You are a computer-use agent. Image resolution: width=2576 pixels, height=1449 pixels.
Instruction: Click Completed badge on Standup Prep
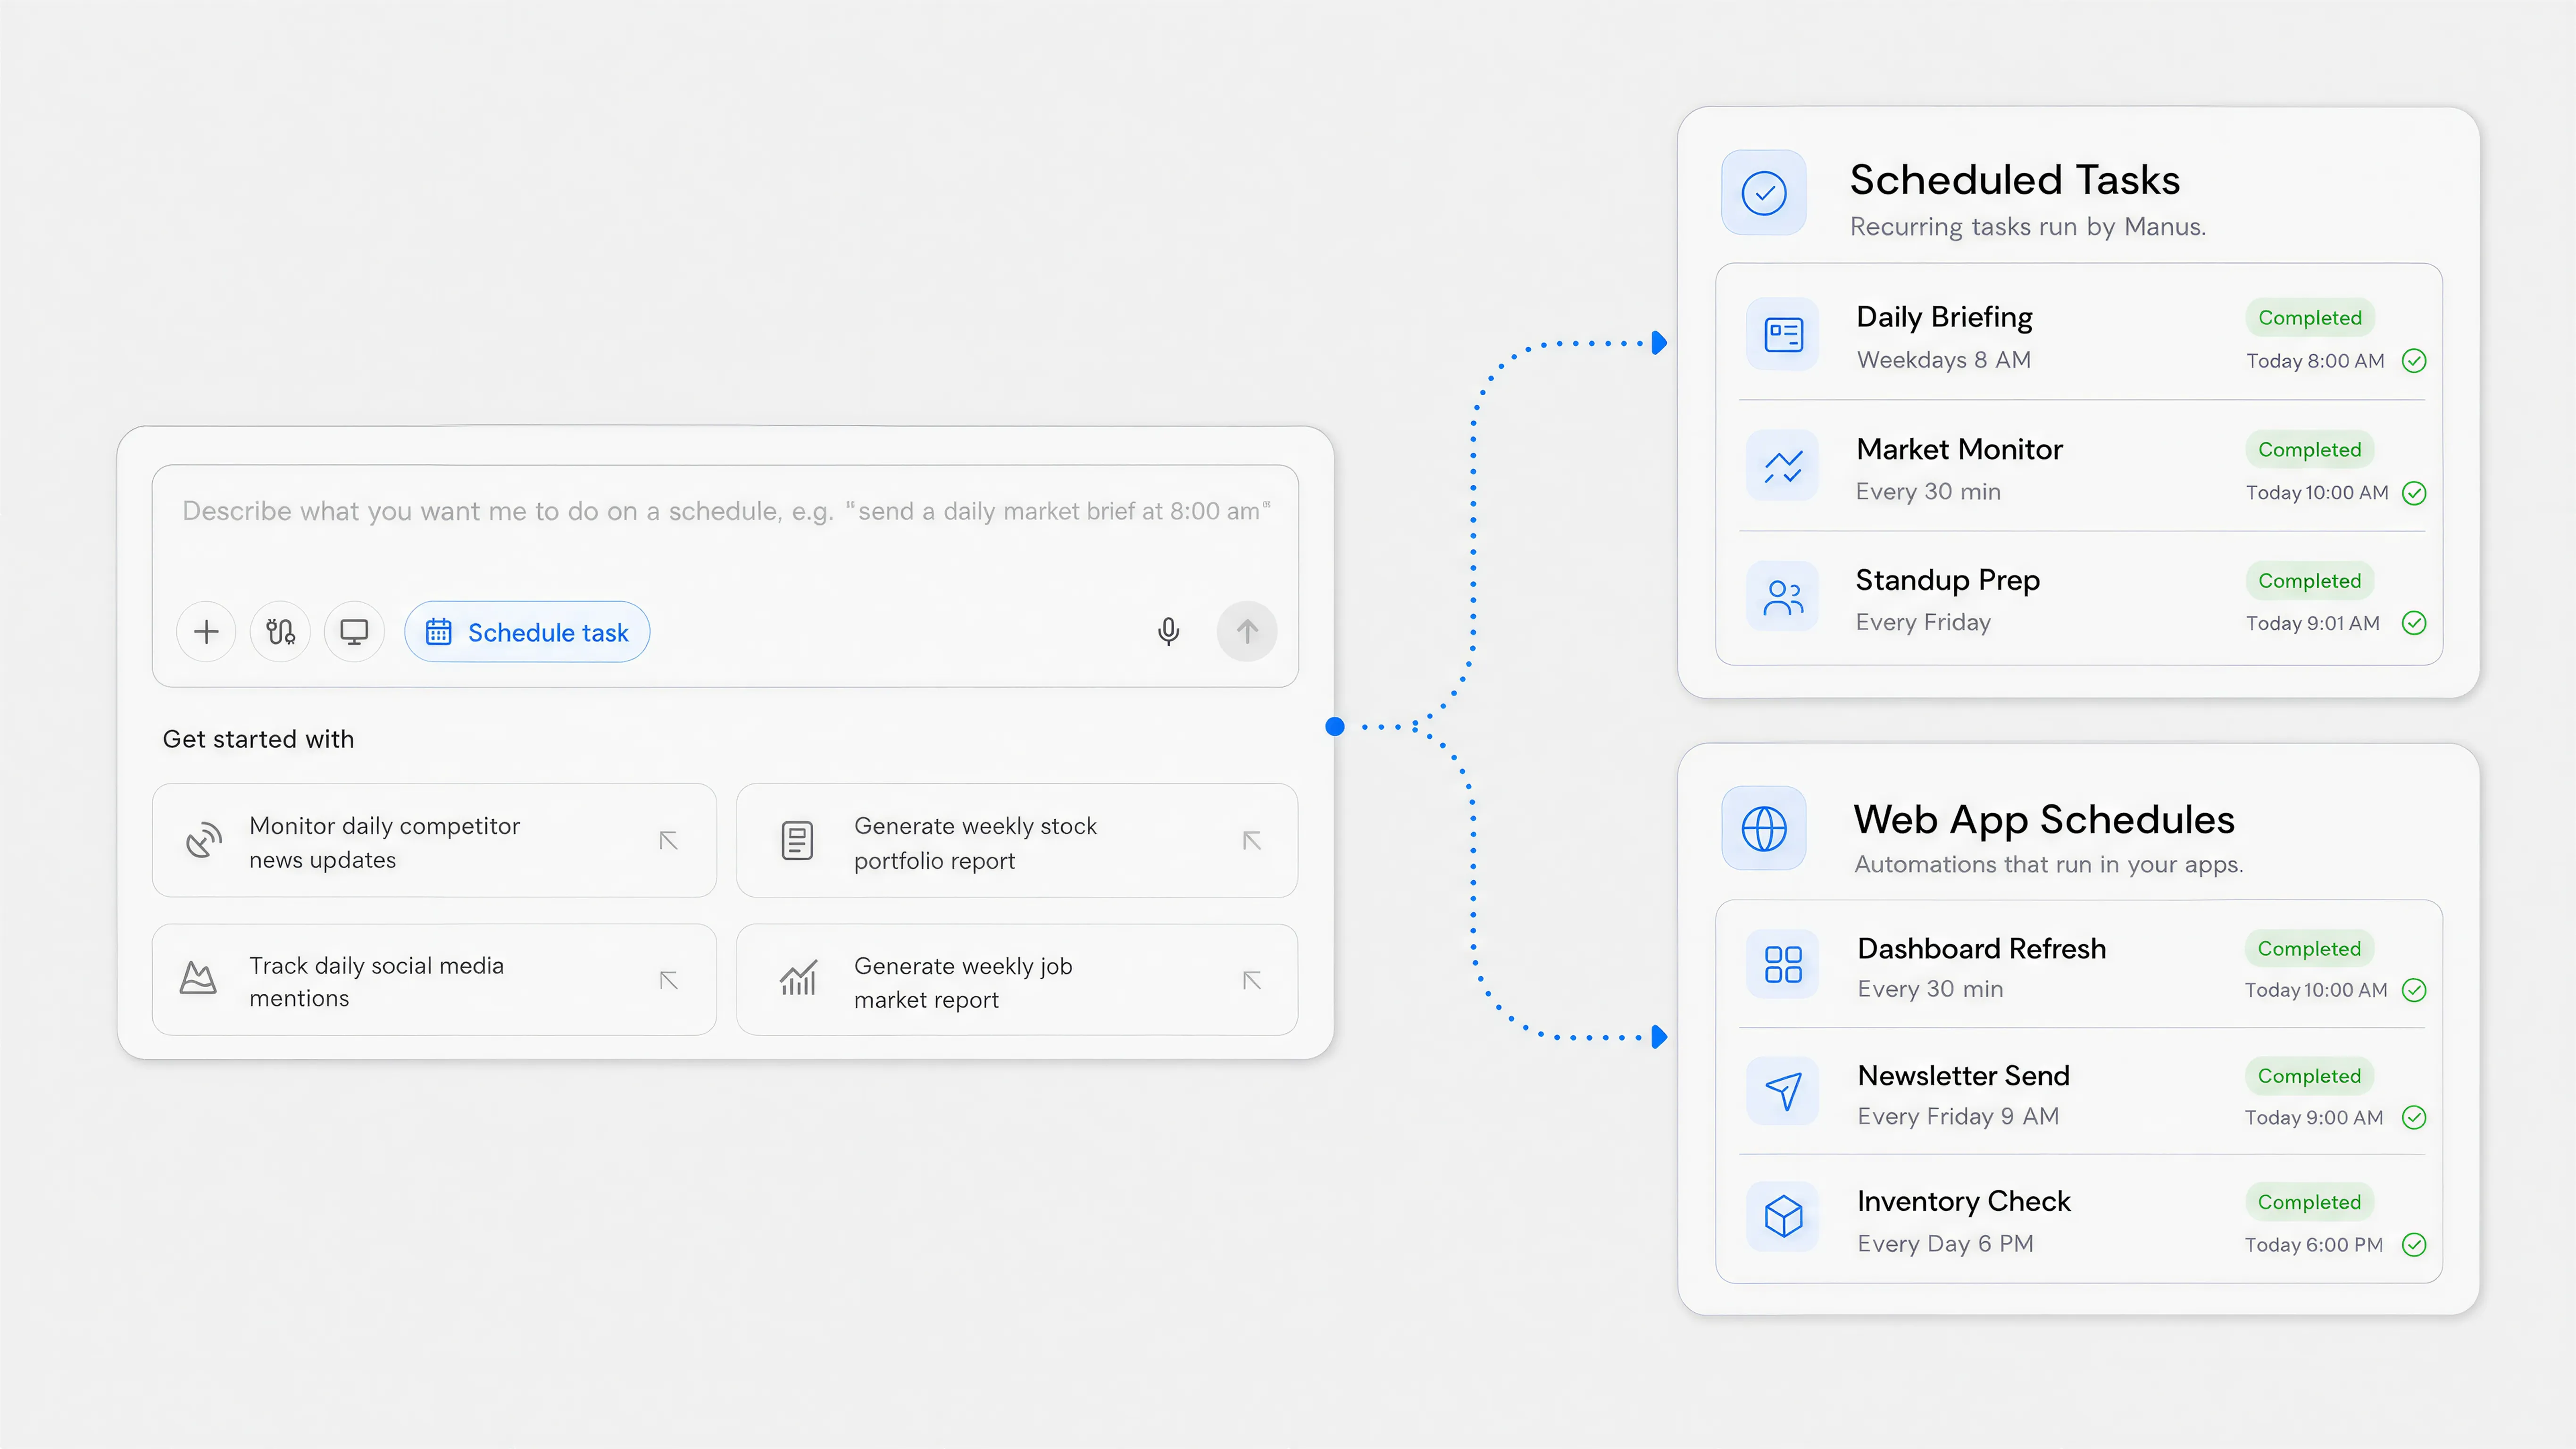click(x=2310, y=581)
